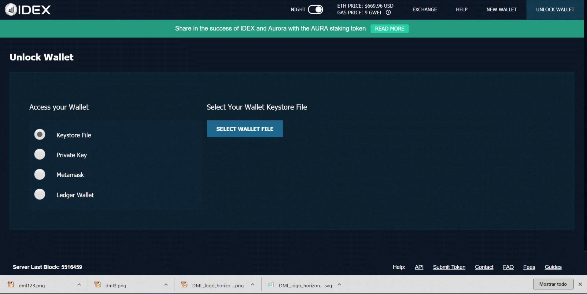Click the Keystore File label
Image resolution: width=587 pixels, height=294 pixels.
(x=74, y=135)
